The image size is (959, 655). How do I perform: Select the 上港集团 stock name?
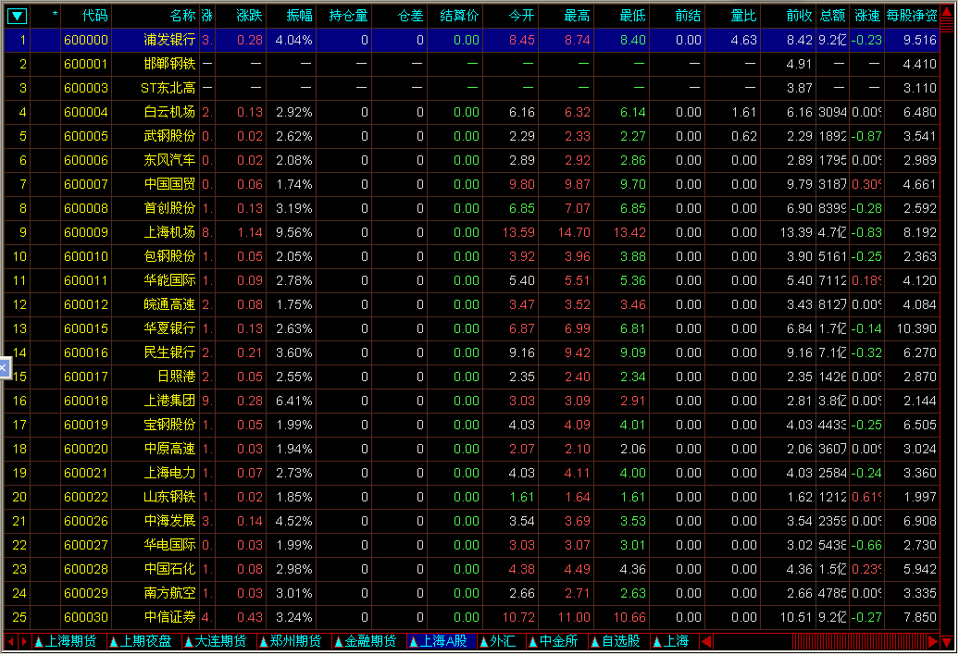point(169,401)
